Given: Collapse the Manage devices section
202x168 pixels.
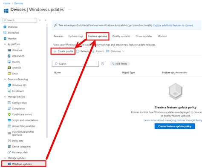Looking at the screenshot, I should pos(5,97).
